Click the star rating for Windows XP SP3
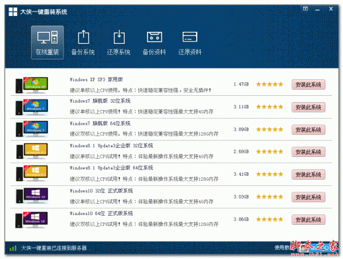343x259 pixels. click(x=269, y=84)
